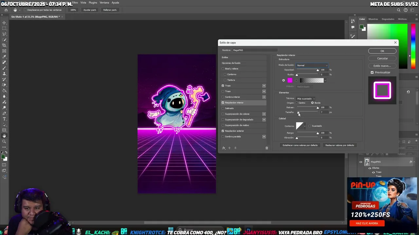Open the Contorno picker dropdown arrow

[x=305, y=126]
